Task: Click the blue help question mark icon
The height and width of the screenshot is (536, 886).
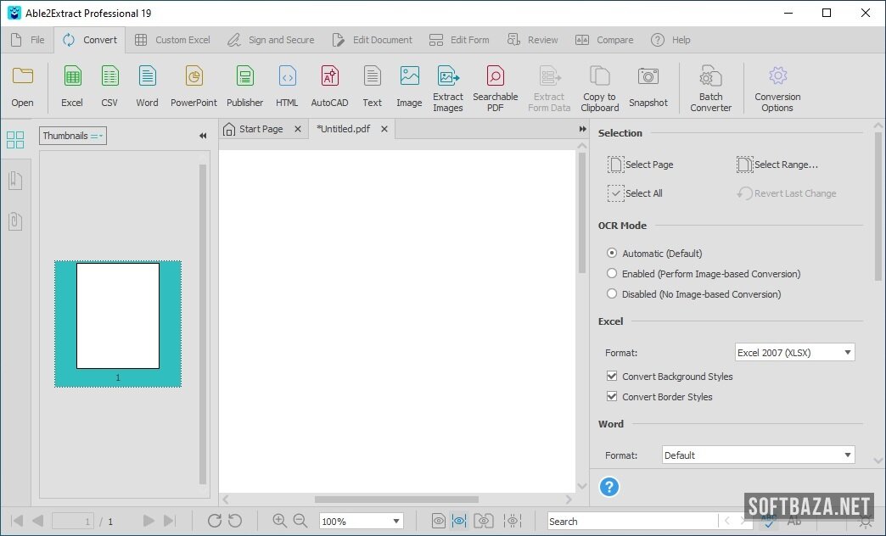Action: pos(608,487)
